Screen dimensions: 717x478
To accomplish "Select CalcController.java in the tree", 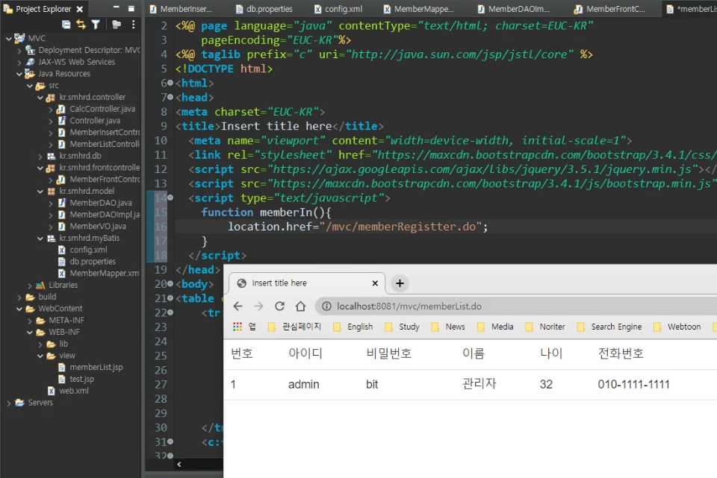I will tap(102, 109).
